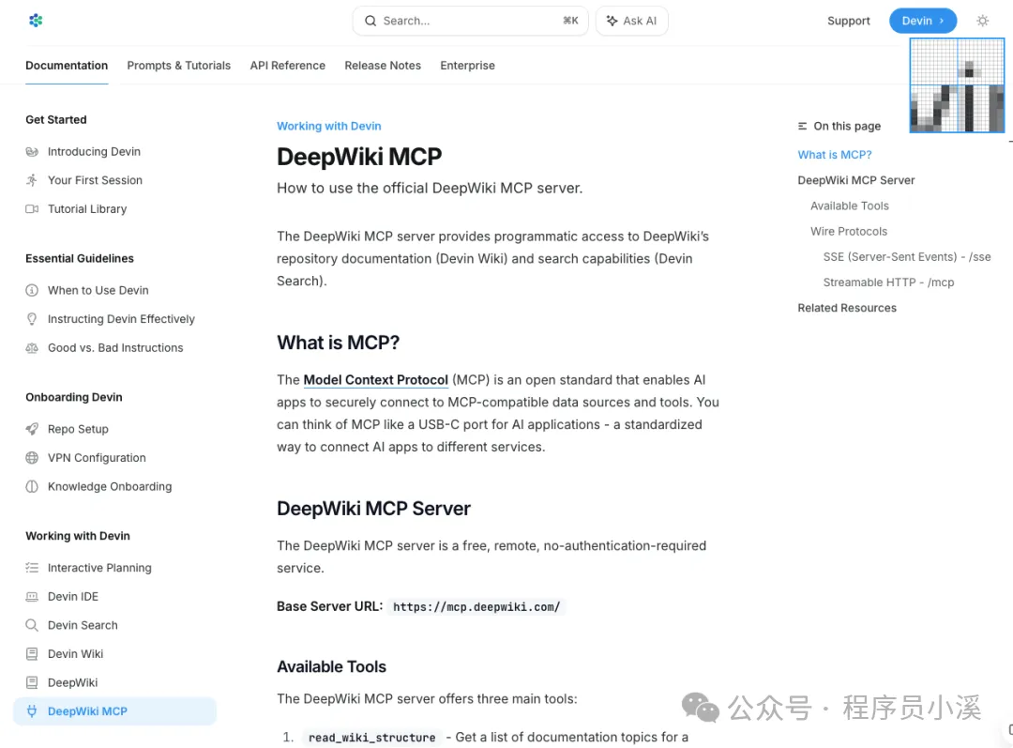Toggle the theme using the sun icon

(x=982, y=20)
